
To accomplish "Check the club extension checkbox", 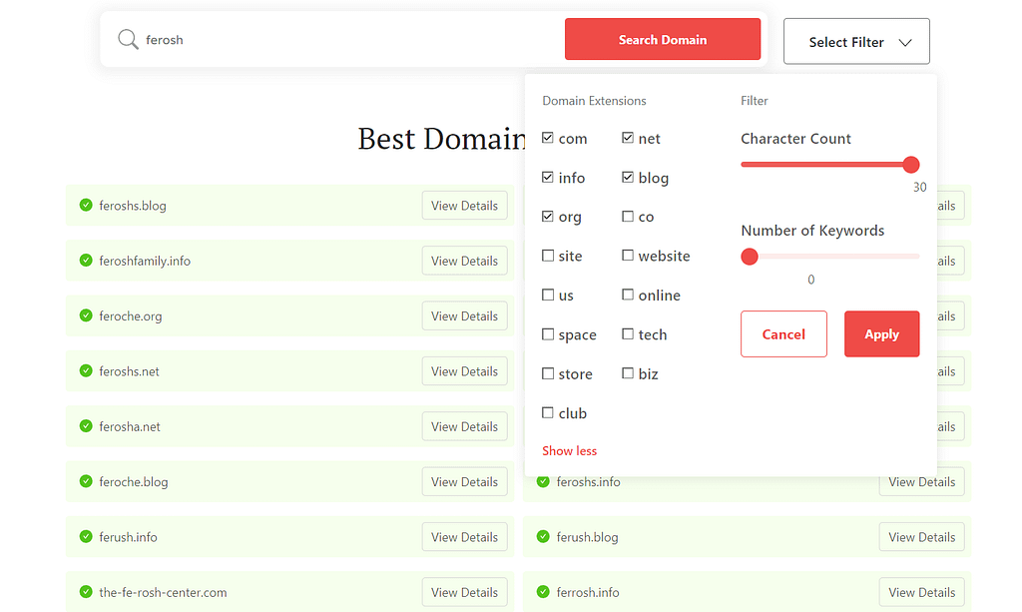I will 548,412.
